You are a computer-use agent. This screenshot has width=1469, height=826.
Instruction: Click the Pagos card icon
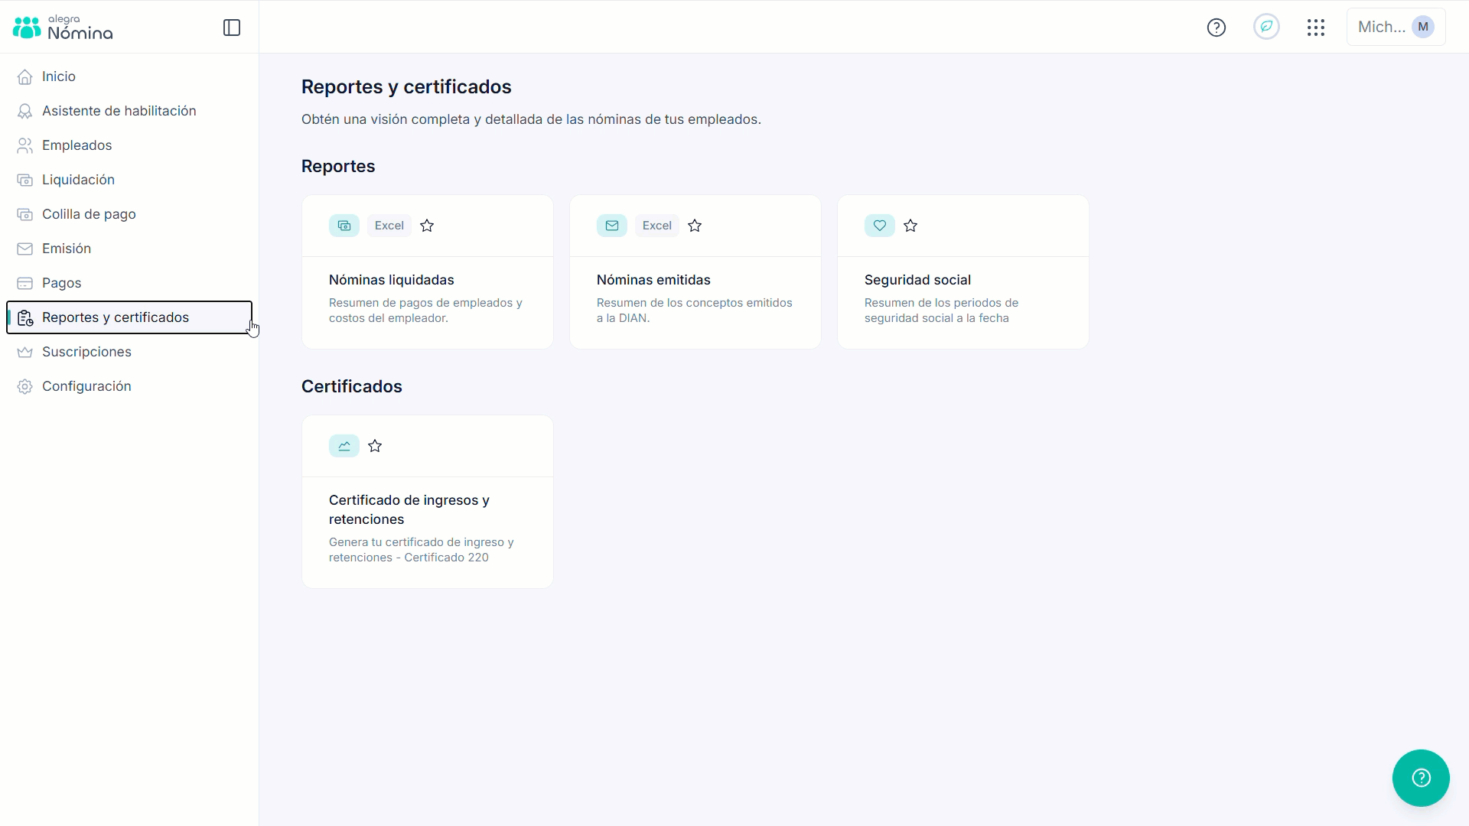click(25, 283)
